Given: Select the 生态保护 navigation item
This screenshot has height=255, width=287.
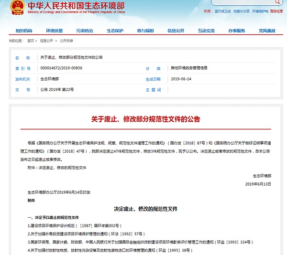Looking at the screenshot, I should coord(115,31).
